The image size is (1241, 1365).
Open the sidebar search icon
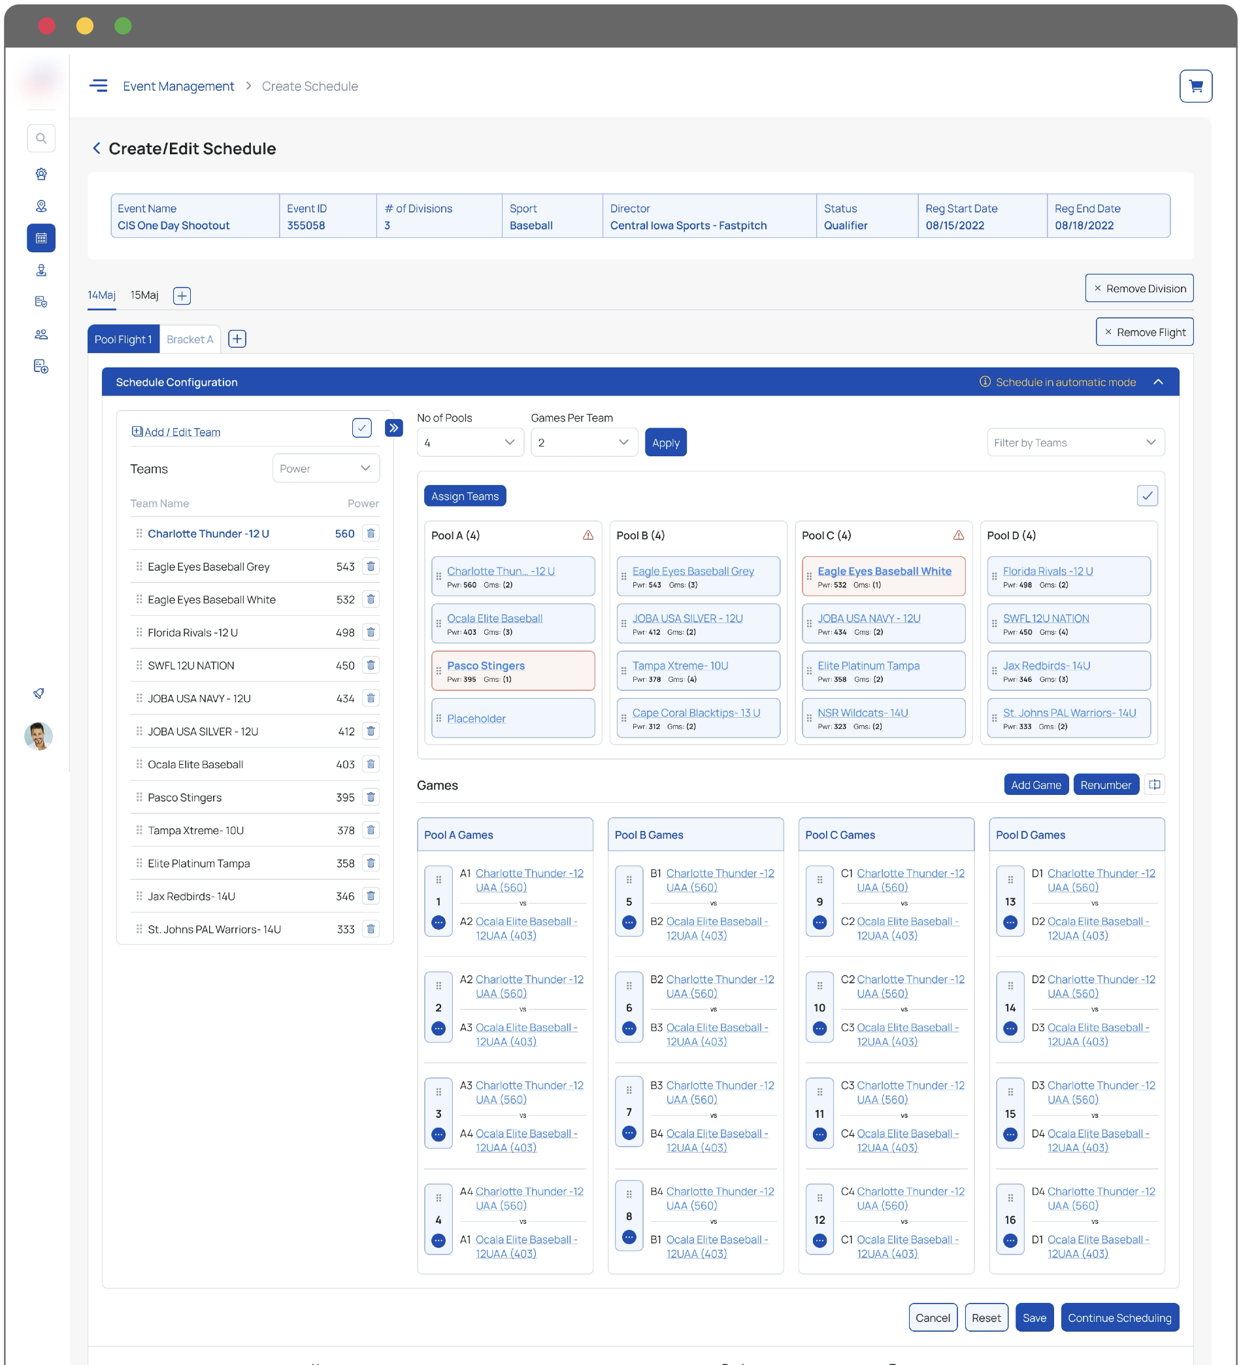point(41,138)
